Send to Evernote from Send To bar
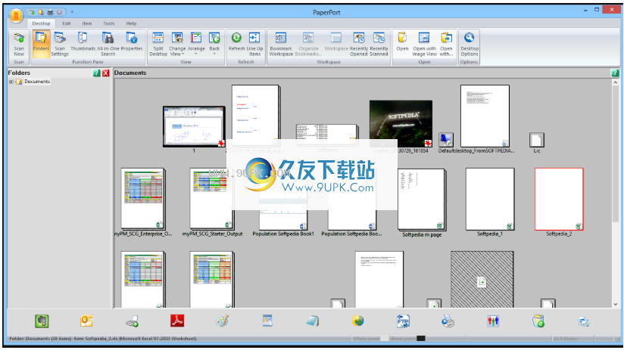Image resolution: width=624 pixels, height=350 pixels. pyautogui.click(x=42, y=321)
